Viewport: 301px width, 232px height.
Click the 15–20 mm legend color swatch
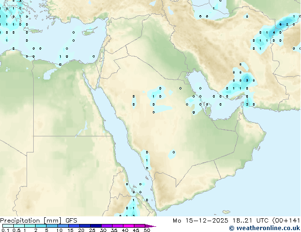[74, 226]
